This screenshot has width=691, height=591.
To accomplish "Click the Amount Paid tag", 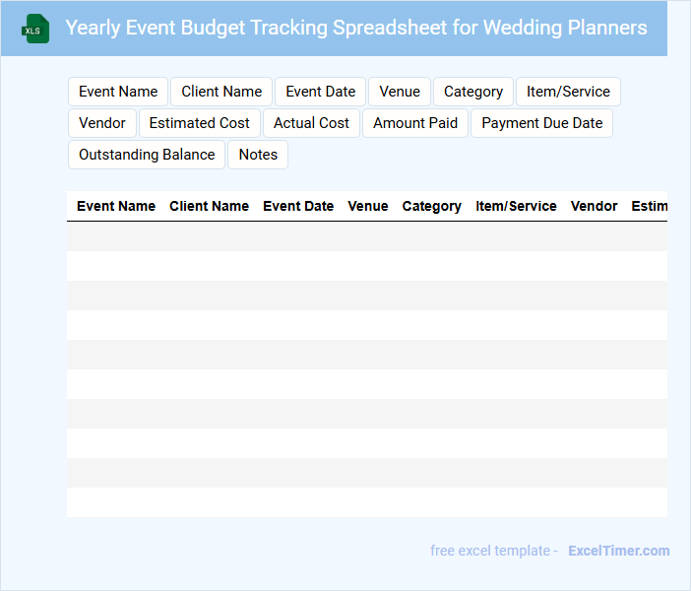I will pos(415,123).
